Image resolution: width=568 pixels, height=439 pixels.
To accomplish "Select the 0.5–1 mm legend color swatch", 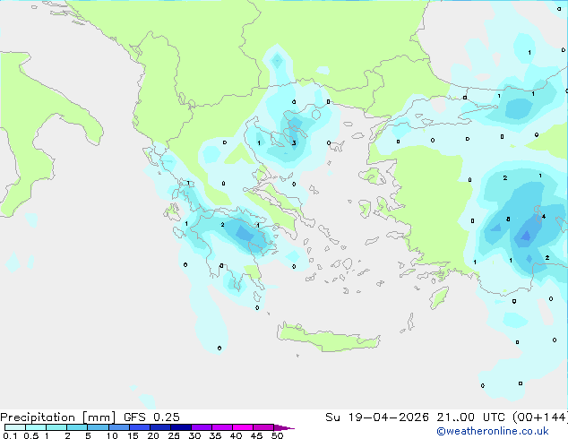I will click(x=36, y=427).
